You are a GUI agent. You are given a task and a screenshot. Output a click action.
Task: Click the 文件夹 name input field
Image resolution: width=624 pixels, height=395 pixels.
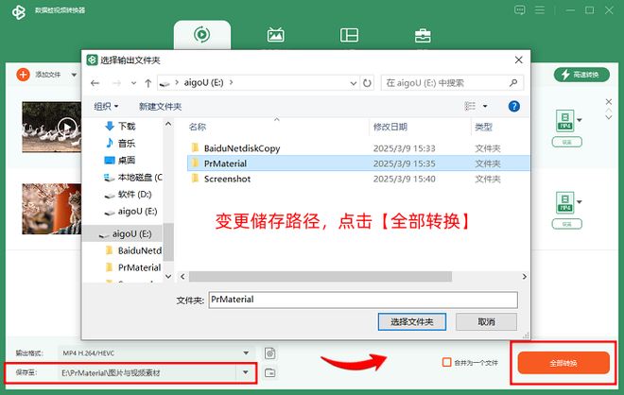pos(362,300)
